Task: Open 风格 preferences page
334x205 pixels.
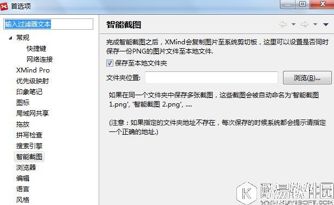Action: click(x=23, y=200)
